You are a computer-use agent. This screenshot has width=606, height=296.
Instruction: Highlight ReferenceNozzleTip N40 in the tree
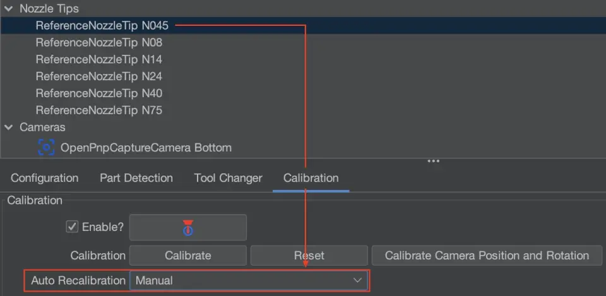tap(99, 93)
